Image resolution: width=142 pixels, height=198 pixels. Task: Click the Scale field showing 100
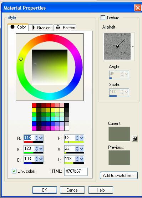[115, 92]
